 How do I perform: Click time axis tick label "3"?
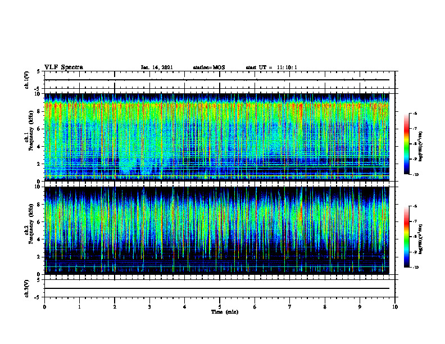(149, 306)
